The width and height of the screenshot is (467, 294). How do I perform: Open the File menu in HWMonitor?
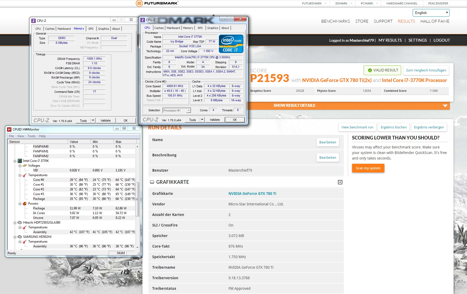(x=11, y=136)
